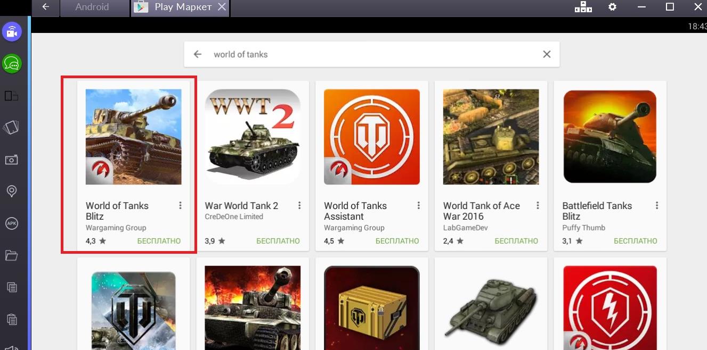Open settings gear in title bar

(x=613, y=7)
